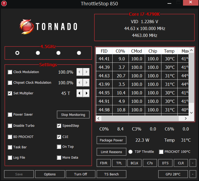Screen dimensions: 199x181
Task: Enable the Clock Modulation checkbox
Action: 10,72
